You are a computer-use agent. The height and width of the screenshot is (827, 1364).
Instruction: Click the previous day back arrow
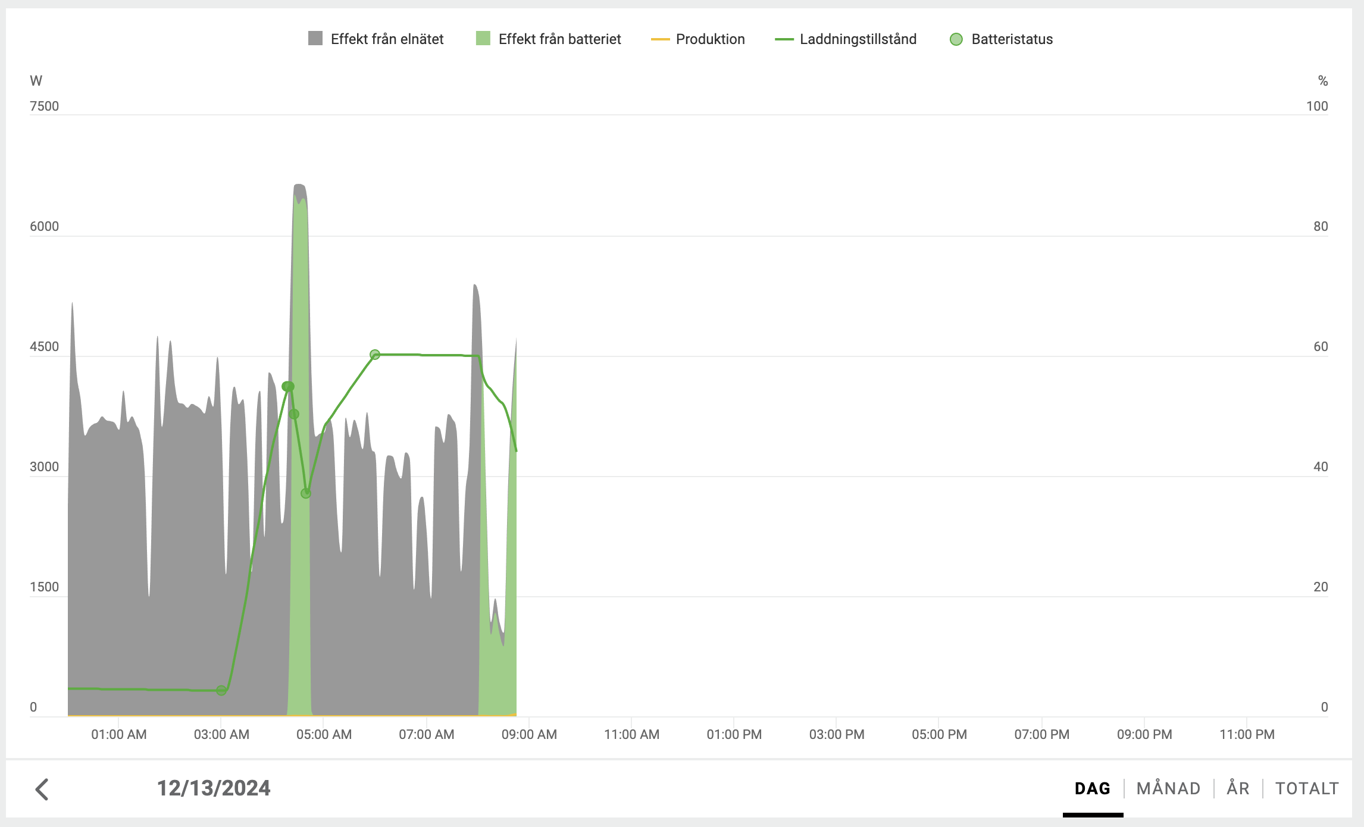click(42, 790)
